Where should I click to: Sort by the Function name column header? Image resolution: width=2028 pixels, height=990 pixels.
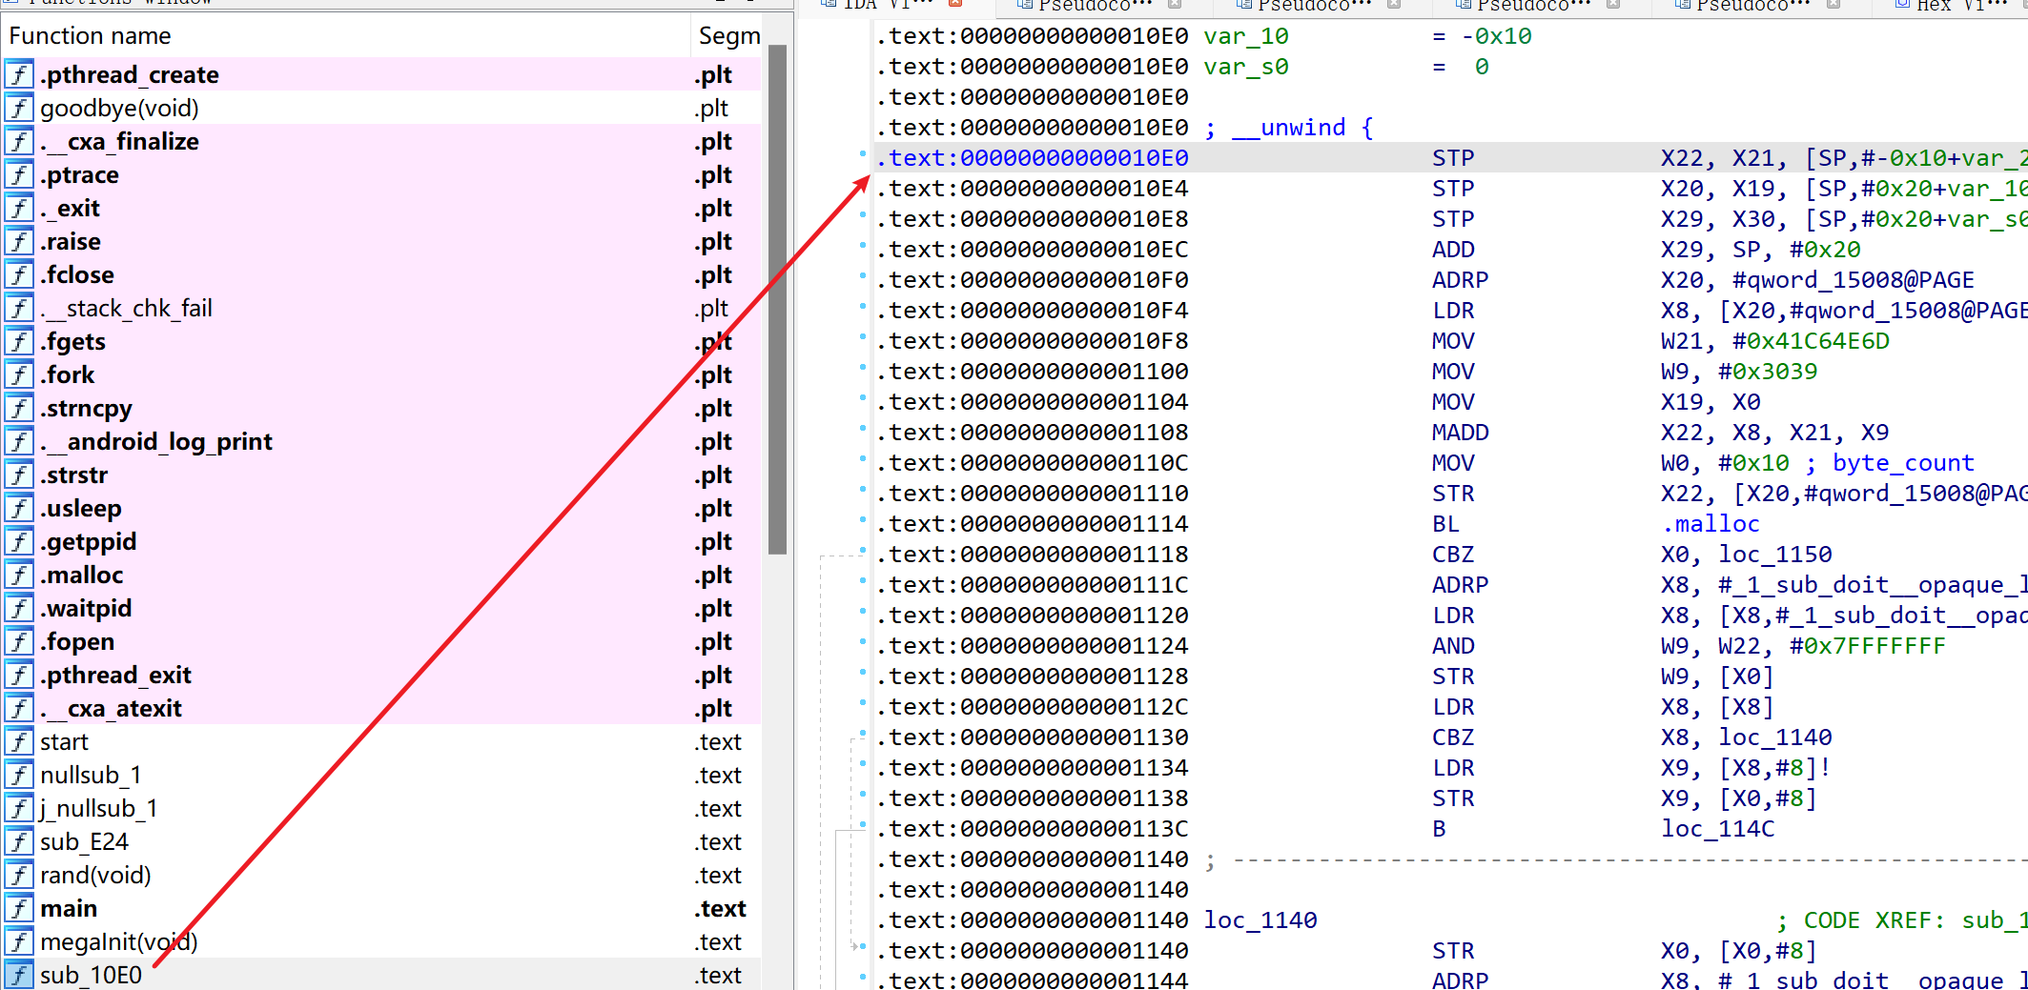coord(91,36)
